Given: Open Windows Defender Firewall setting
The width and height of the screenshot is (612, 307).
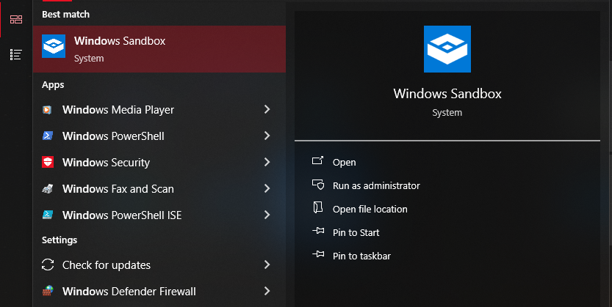Looking at the screenshot, I should point(159,291).
